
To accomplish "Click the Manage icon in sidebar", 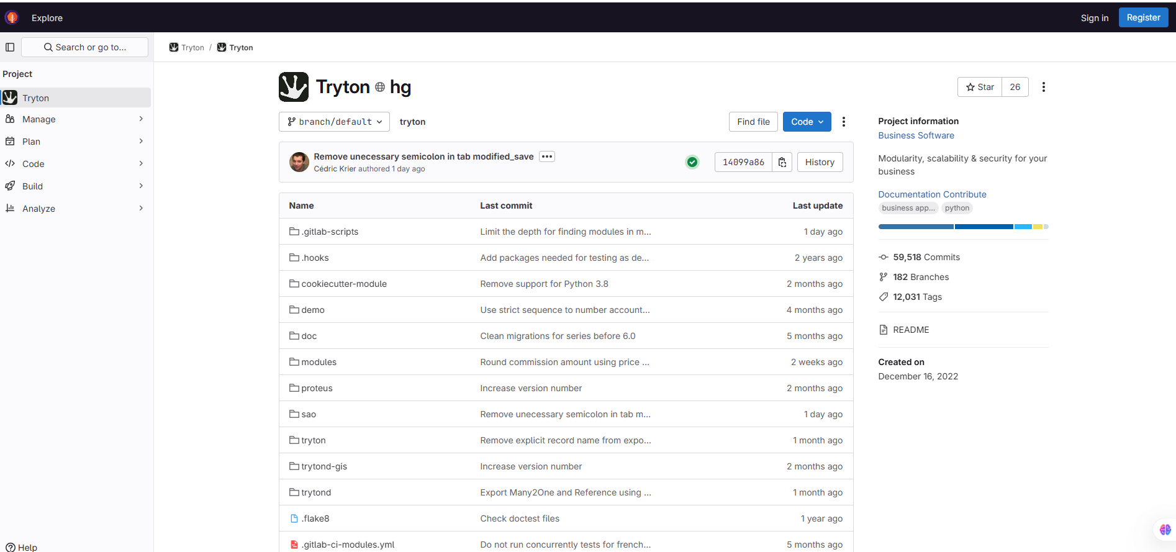I will 10,119.
